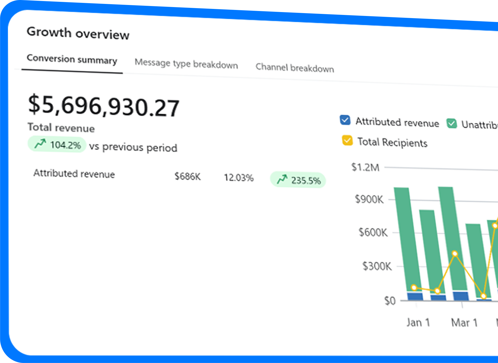Image resolution: width=498 pixels, height=363 pixels.
Task: Switch to the Message type breakdown tab
Action: click(x=186, y=64)
